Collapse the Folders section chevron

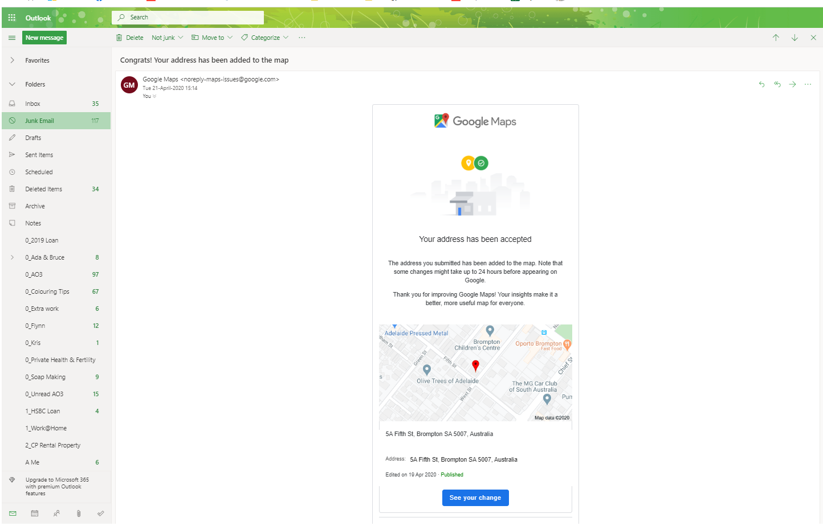[12, 84]
